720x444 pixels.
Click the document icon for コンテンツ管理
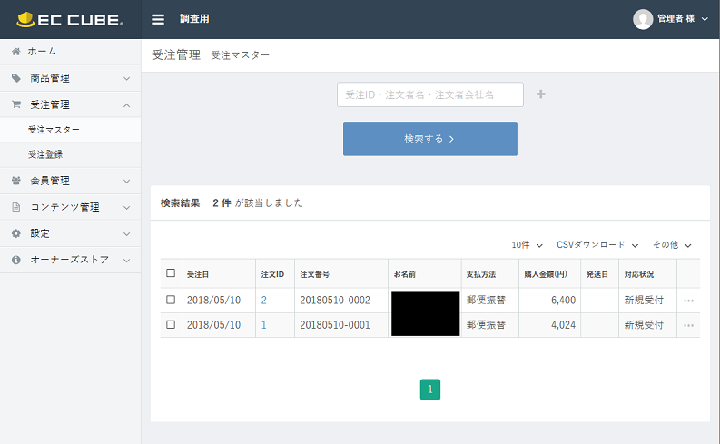point(16,207)
